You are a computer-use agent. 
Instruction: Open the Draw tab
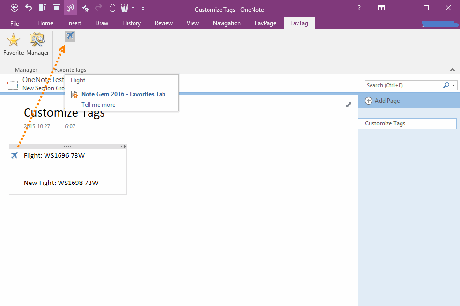102,23
